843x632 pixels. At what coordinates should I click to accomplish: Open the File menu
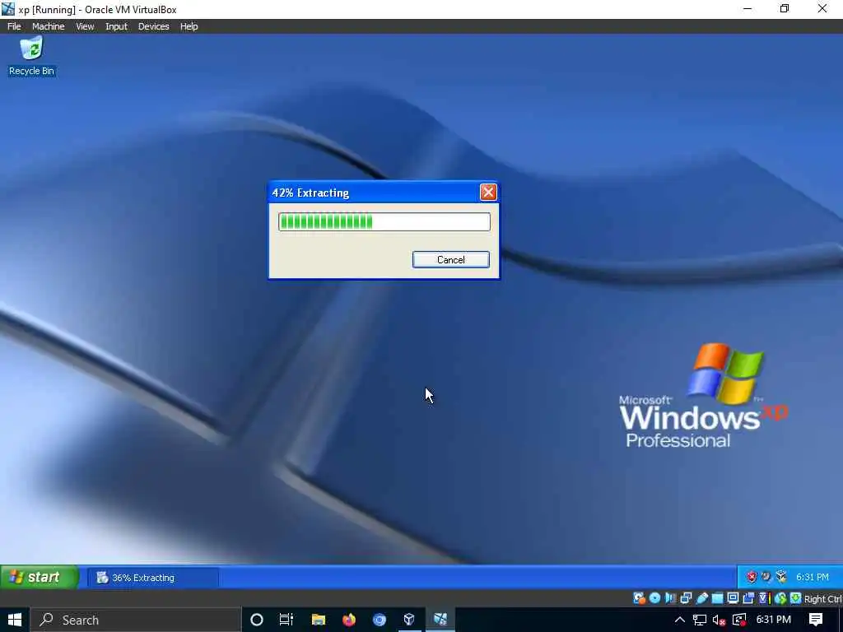point(14,26)
